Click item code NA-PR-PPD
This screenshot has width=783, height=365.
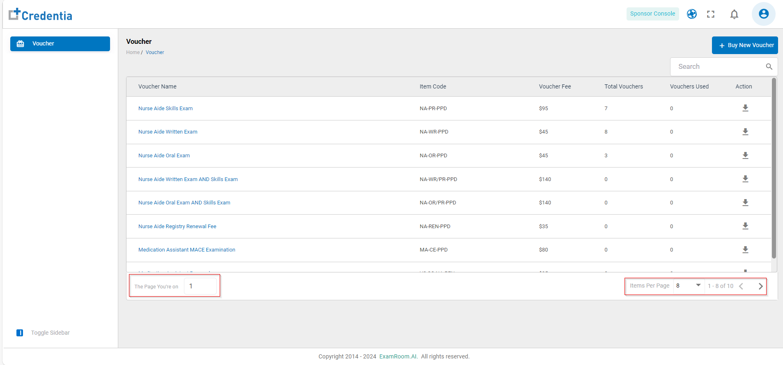click(x=433, y=109)
